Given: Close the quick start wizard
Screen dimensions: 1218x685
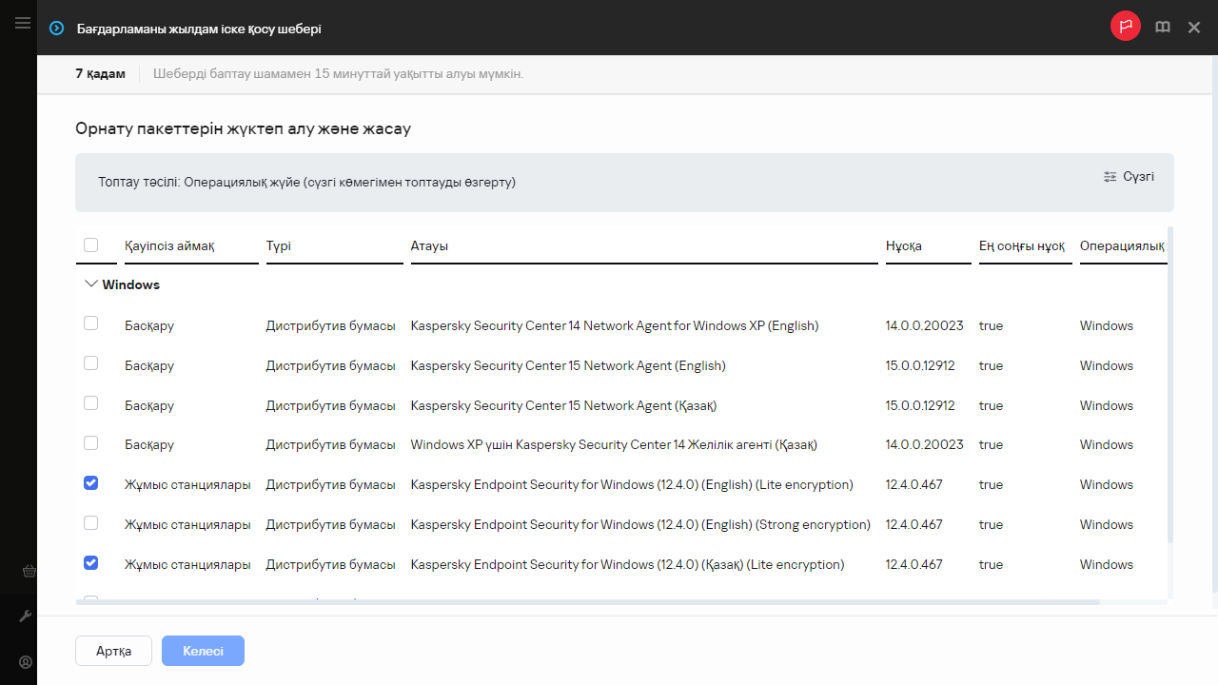Looking at the screenshot, I should pyautogui.click(x=1194, y=28).
